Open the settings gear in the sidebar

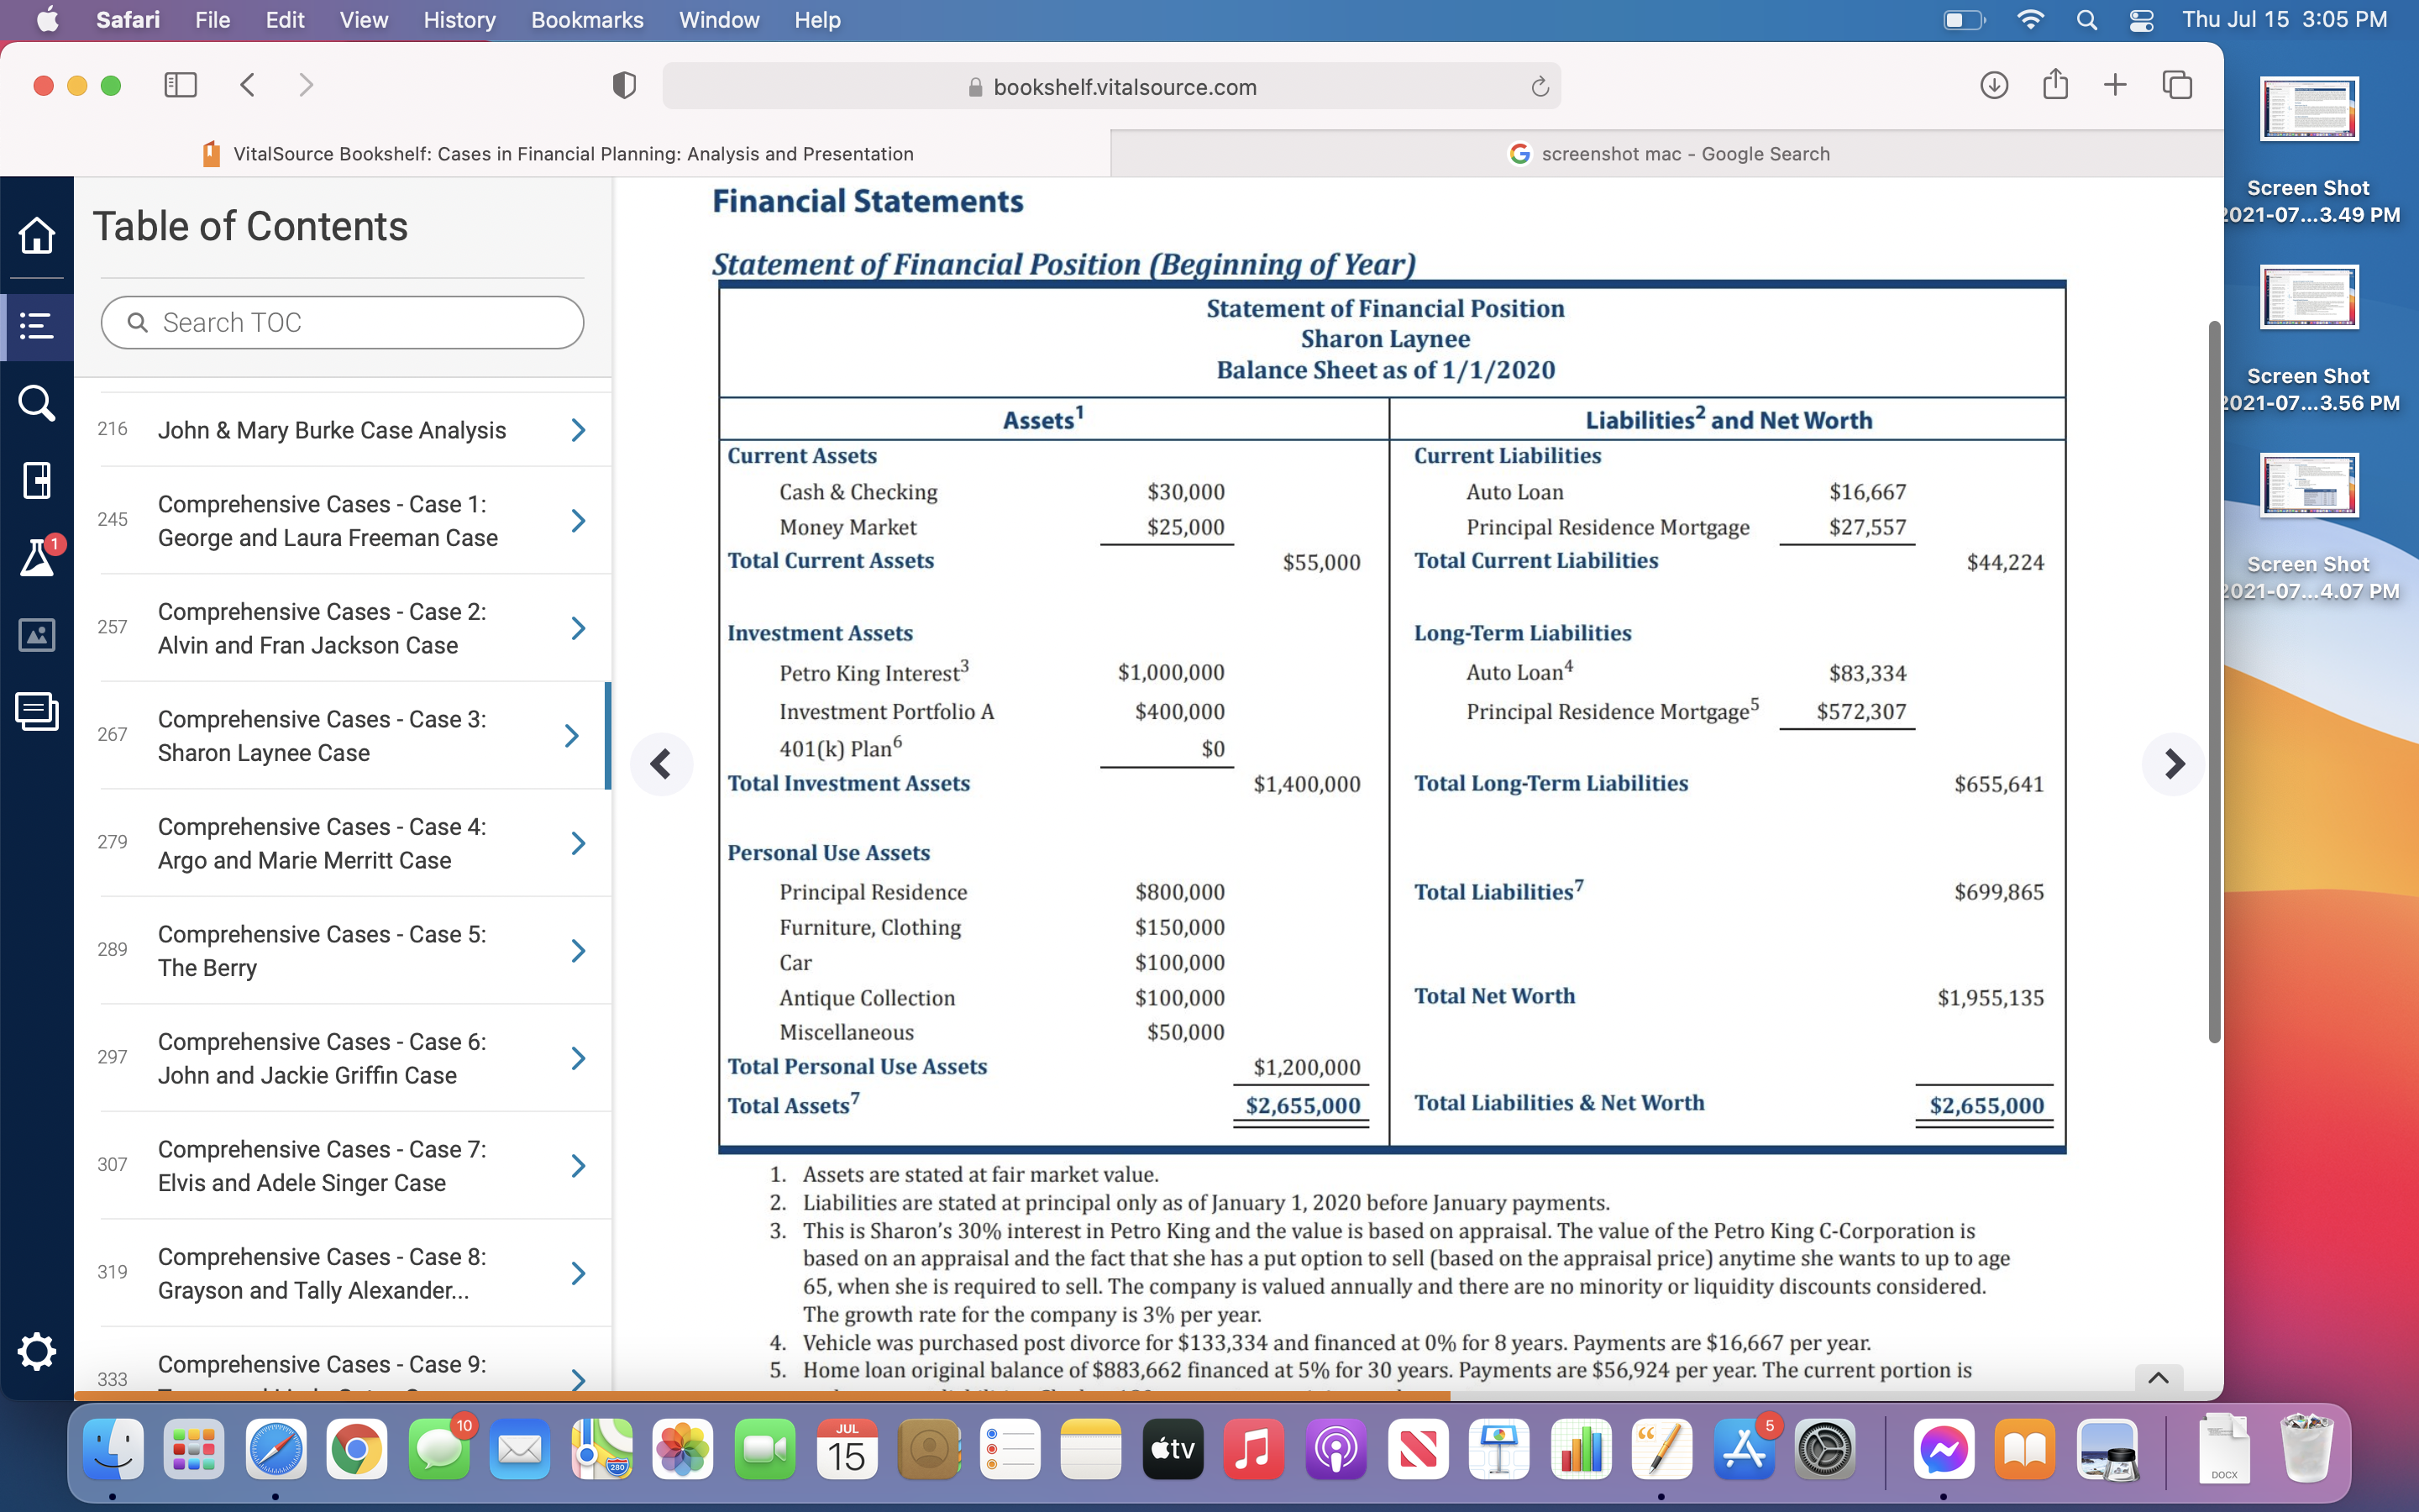[x=37, y=1352]
